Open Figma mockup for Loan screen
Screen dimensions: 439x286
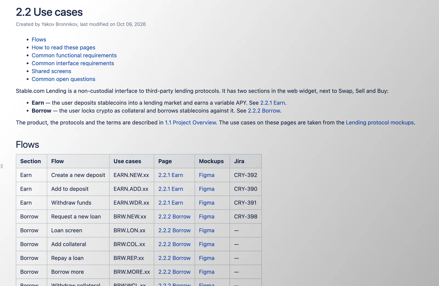(207, 230)
